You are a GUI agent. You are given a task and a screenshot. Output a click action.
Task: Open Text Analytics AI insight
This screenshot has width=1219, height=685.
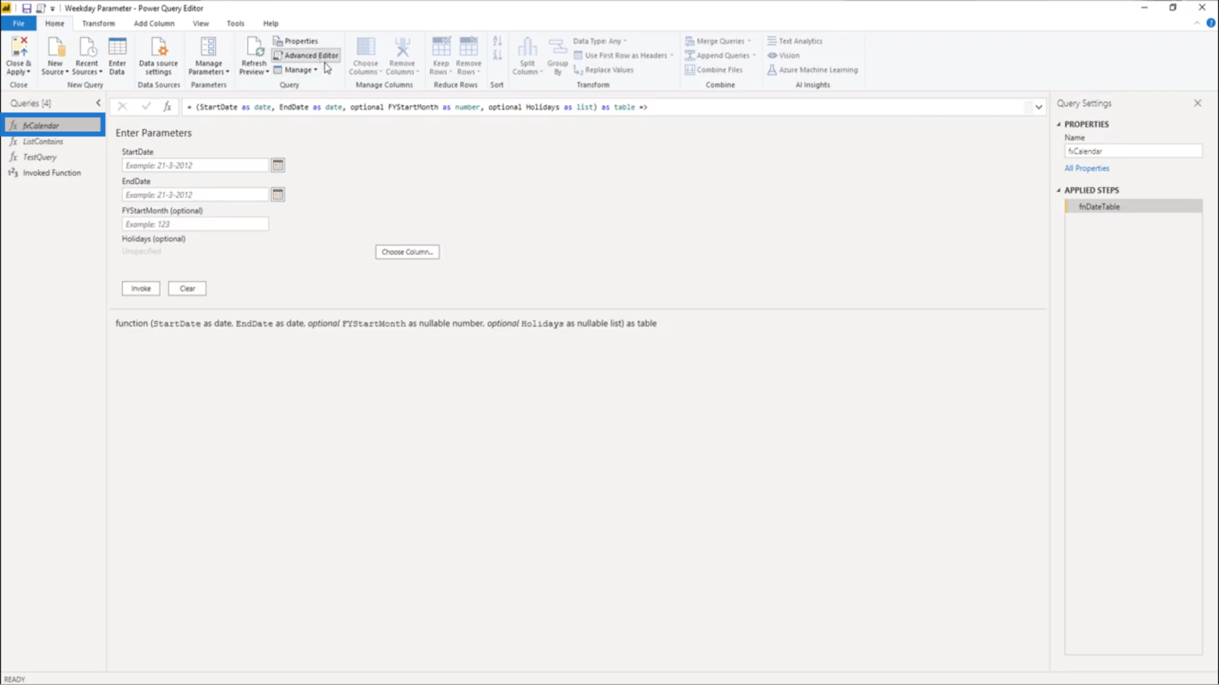pos(795,41)
